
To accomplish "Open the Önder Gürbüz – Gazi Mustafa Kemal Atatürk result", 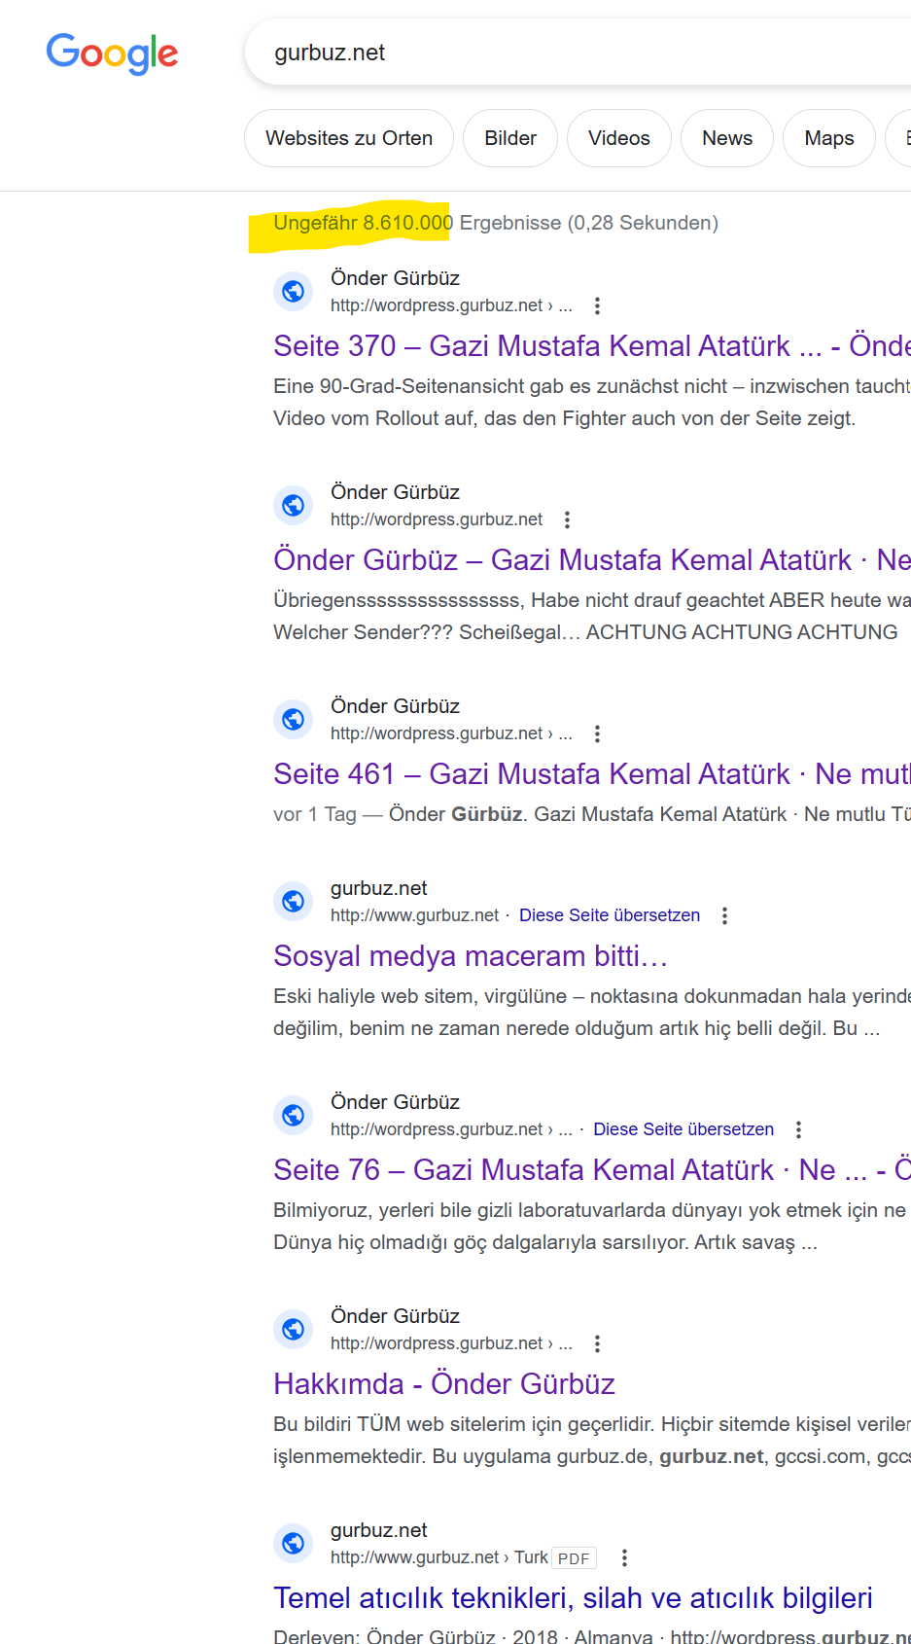I will pos(592,559).
